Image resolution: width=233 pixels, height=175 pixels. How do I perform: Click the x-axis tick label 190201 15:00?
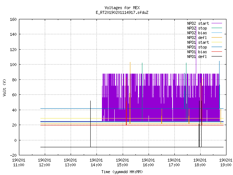[122, 163]
